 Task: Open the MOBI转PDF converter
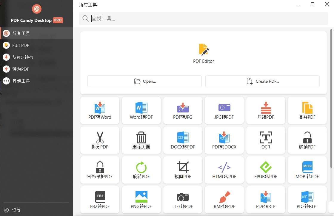307,170
